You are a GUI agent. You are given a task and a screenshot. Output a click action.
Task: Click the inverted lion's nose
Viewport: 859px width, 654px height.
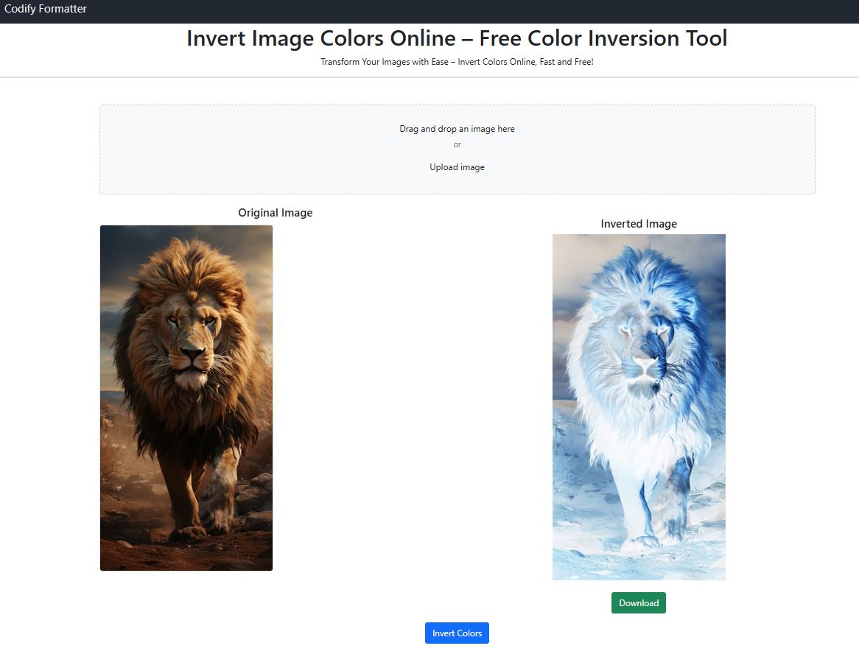point(644,362)
